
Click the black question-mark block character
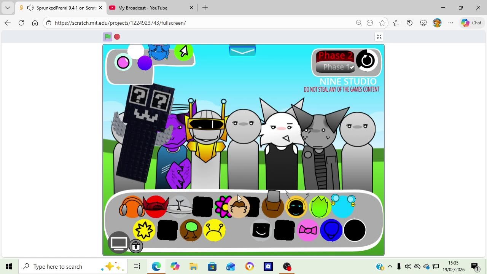tap(144, 133)
